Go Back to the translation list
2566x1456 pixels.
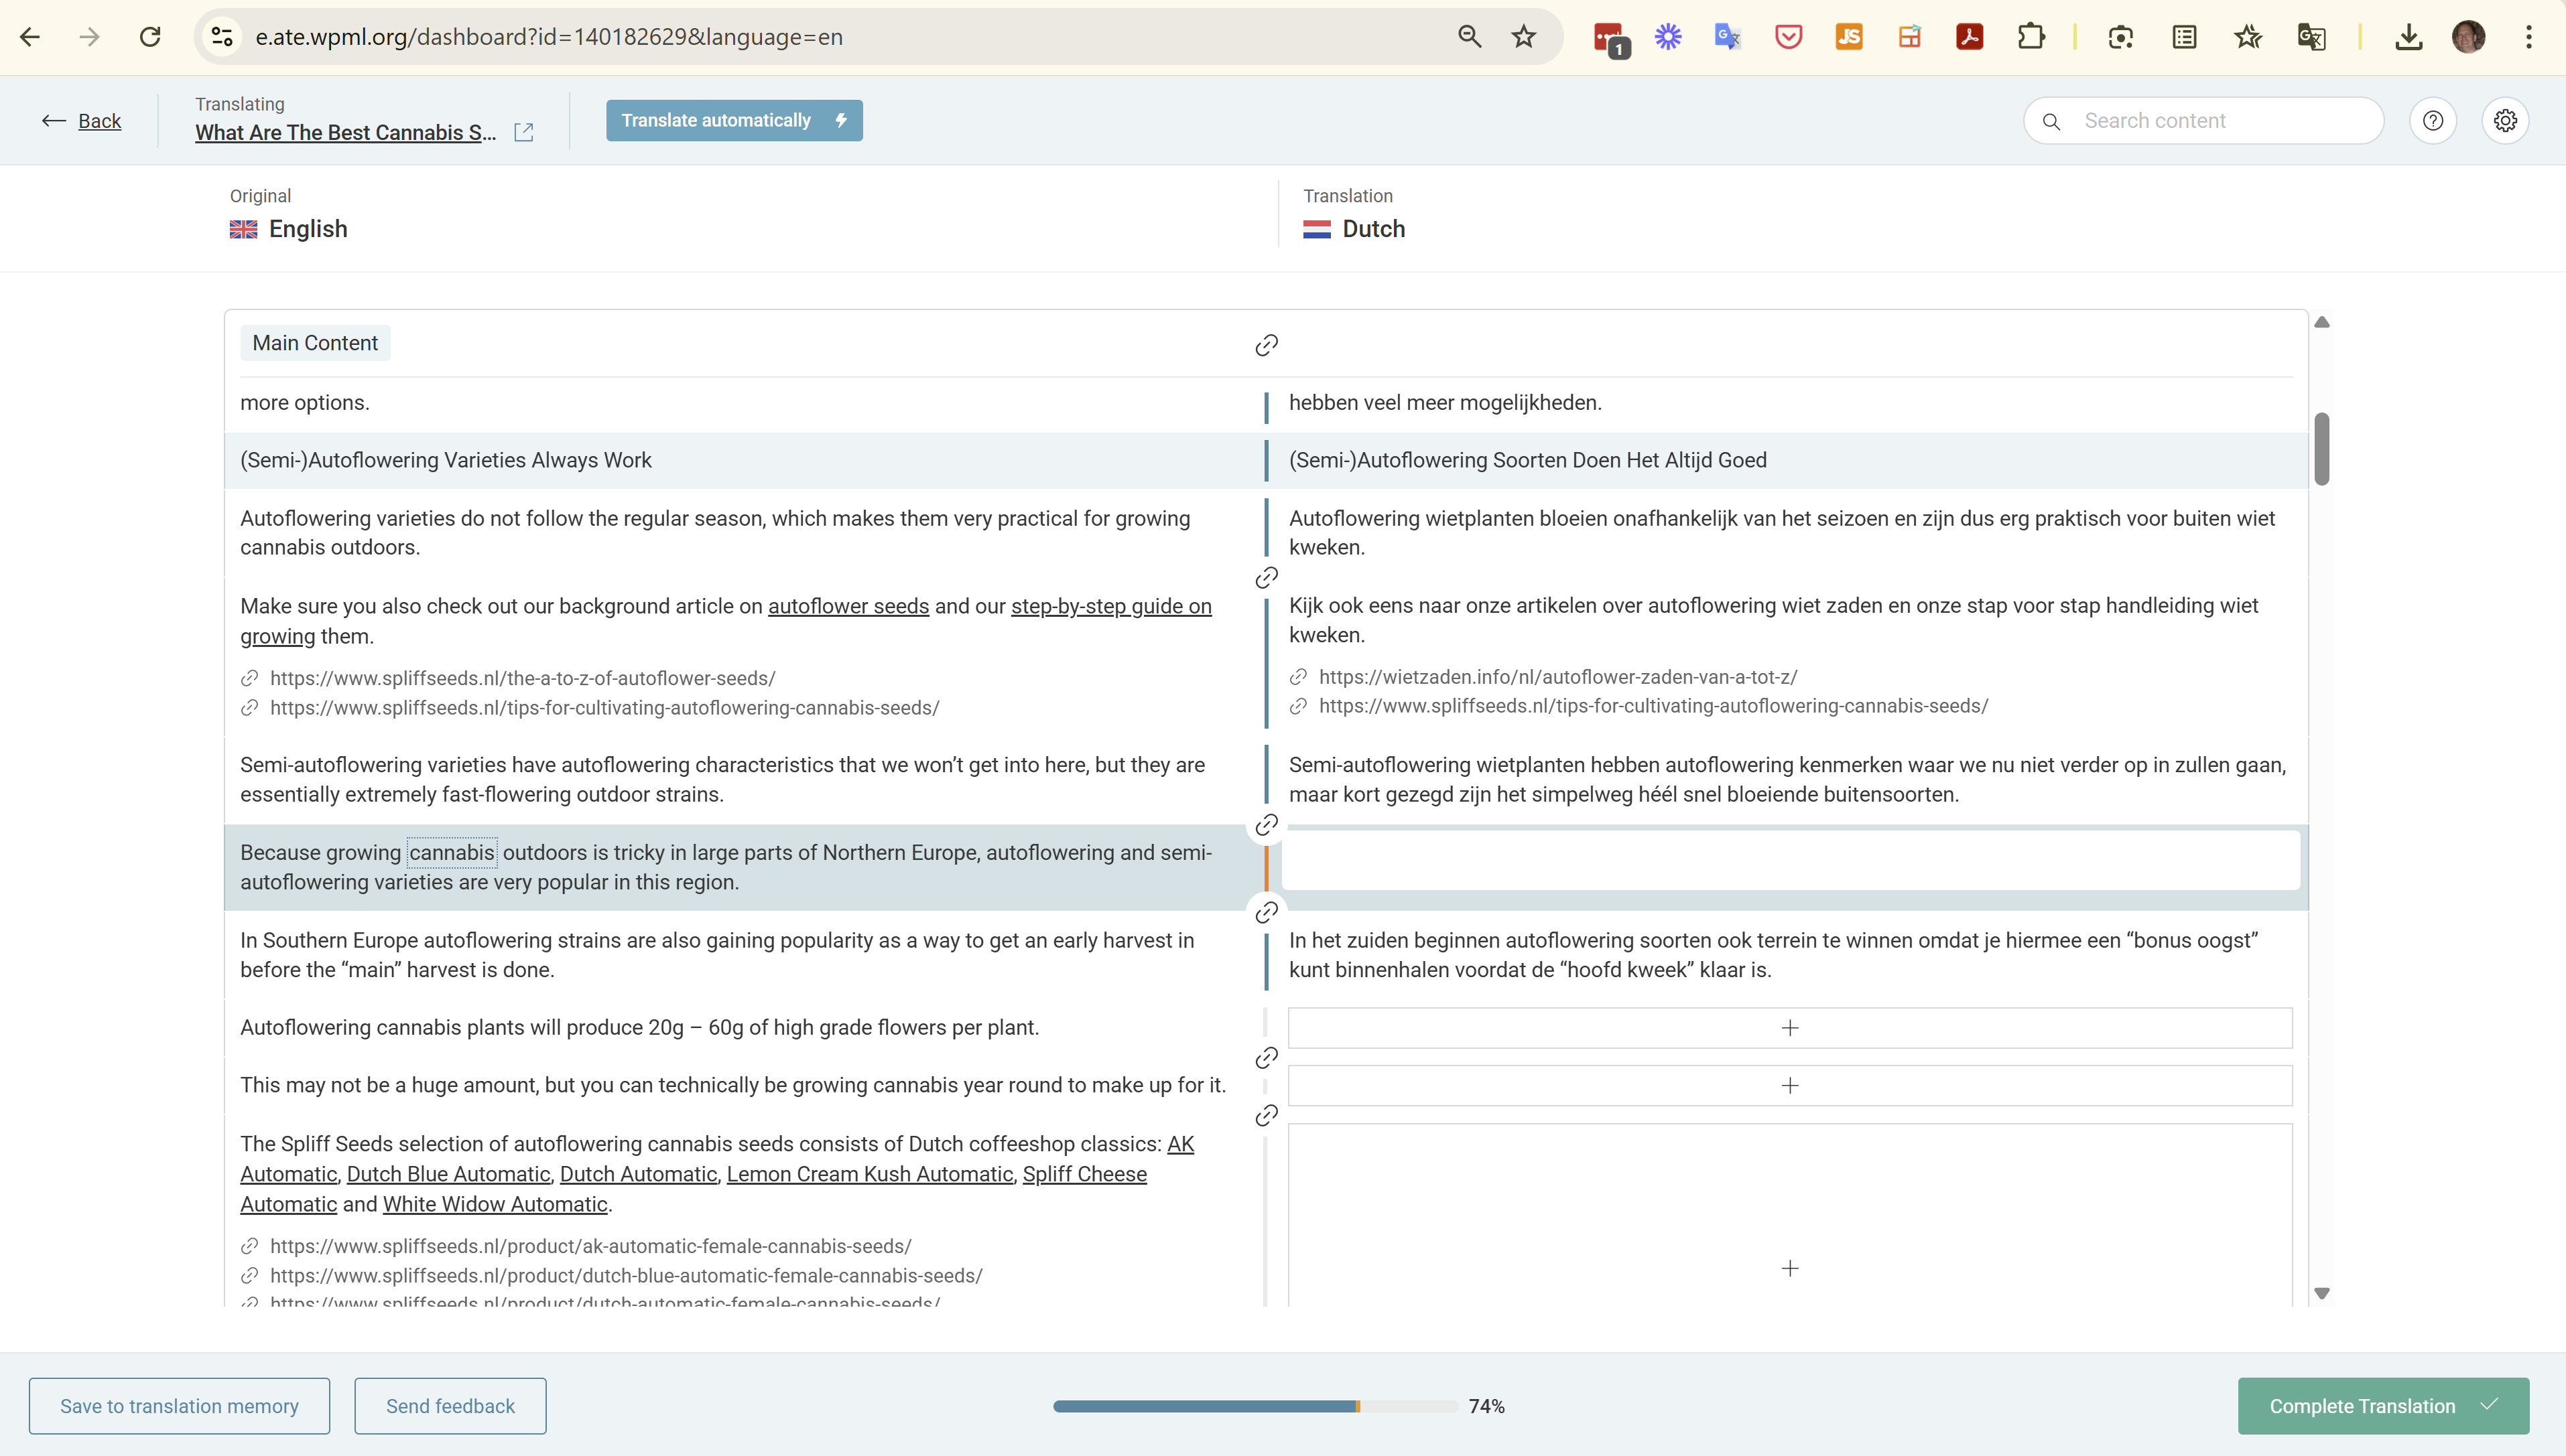[81, 121]
